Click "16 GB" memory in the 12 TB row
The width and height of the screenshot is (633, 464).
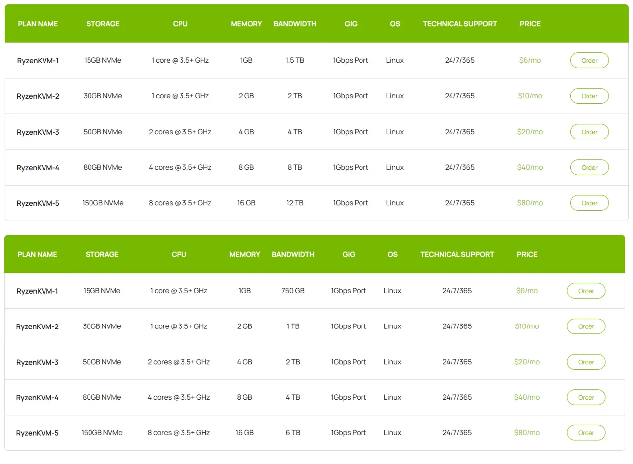coord(246,203)
